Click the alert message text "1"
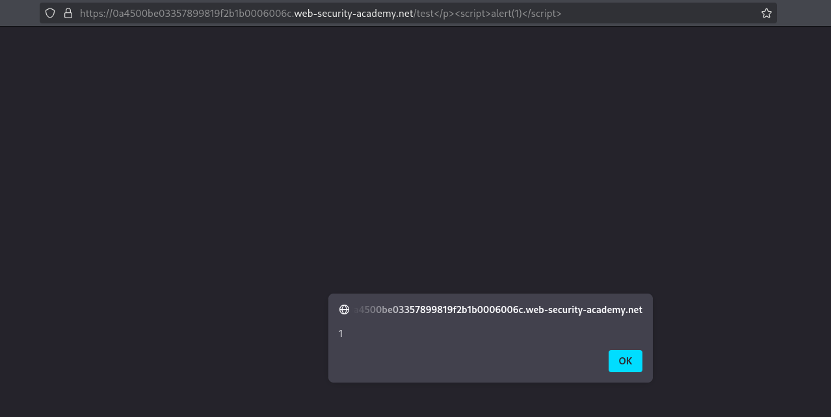This screenshot has width=831, height=417. click(341, 334)
